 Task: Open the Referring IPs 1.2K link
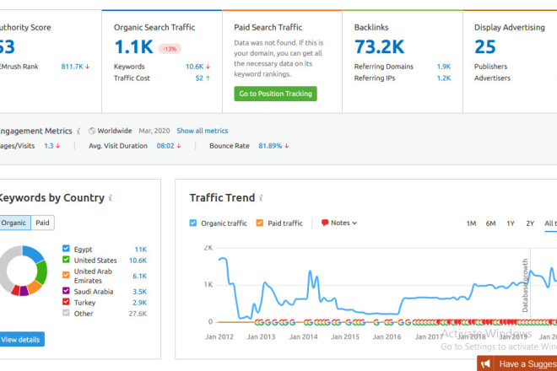tap(444, 78)
